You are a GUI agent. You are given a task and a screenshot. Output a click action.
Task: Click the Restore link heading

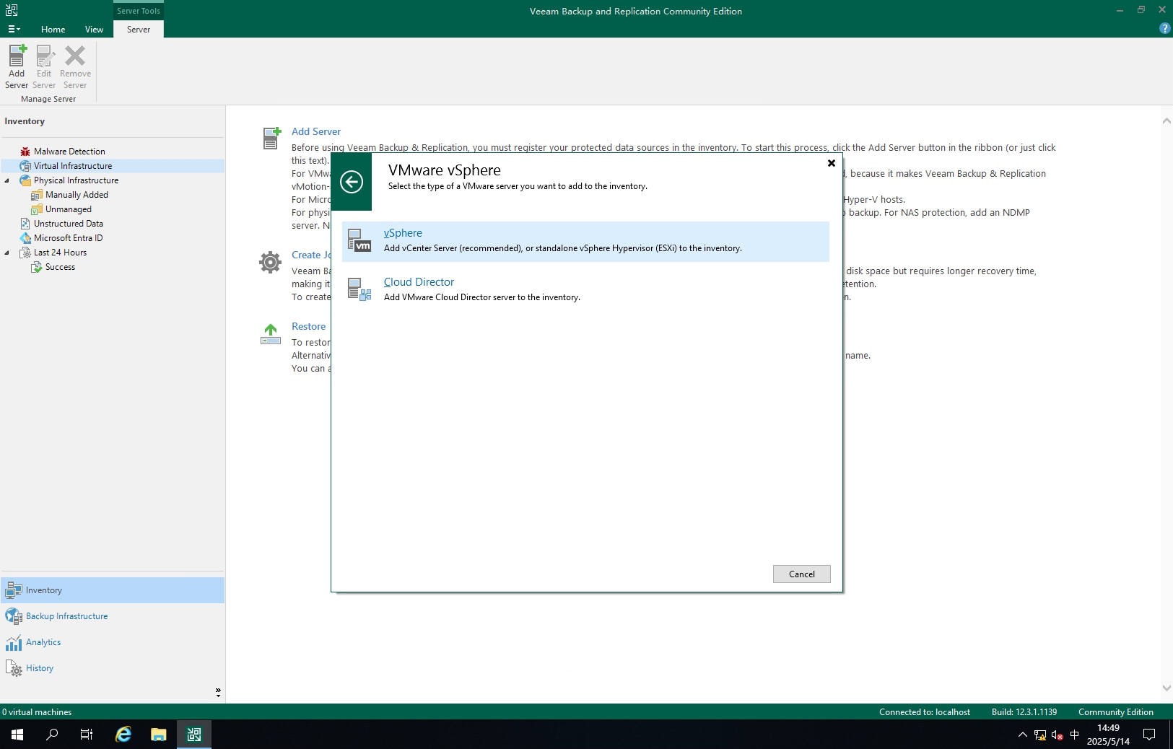tap(308, 326)
